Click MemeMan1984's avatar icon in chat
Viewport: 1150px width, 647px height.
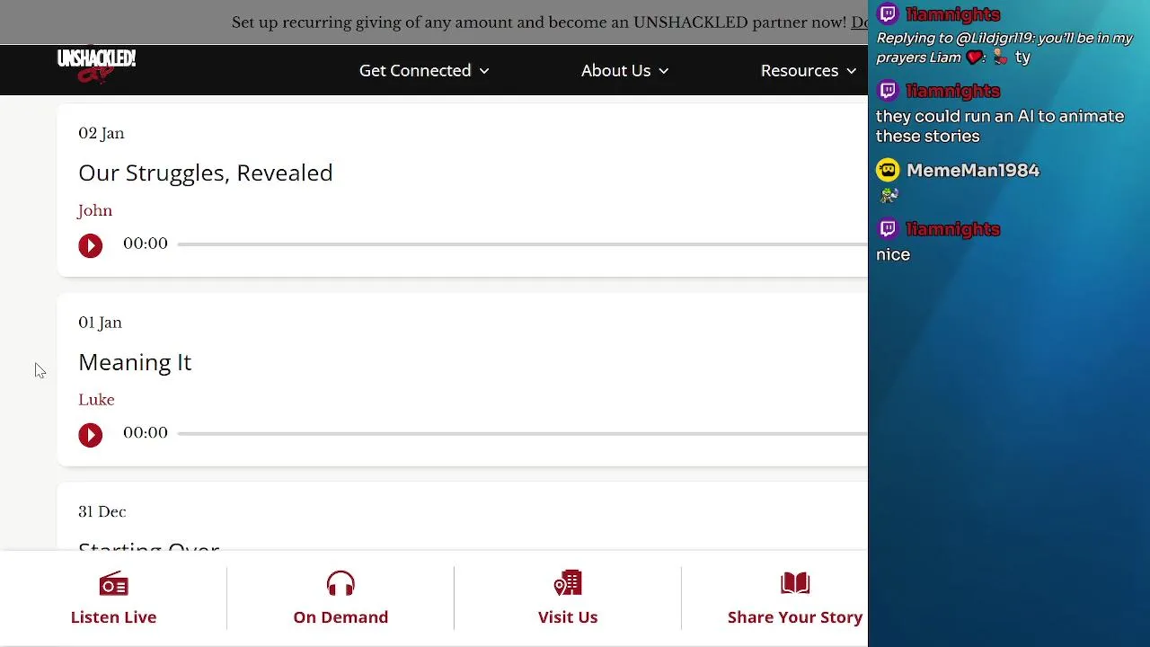pos(888,170)
